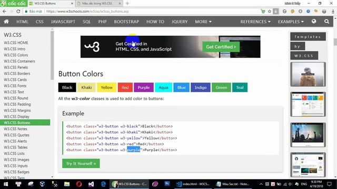Open the hooded person template thumbnail
Screen dimensions: 337x189
click(308, 75)
